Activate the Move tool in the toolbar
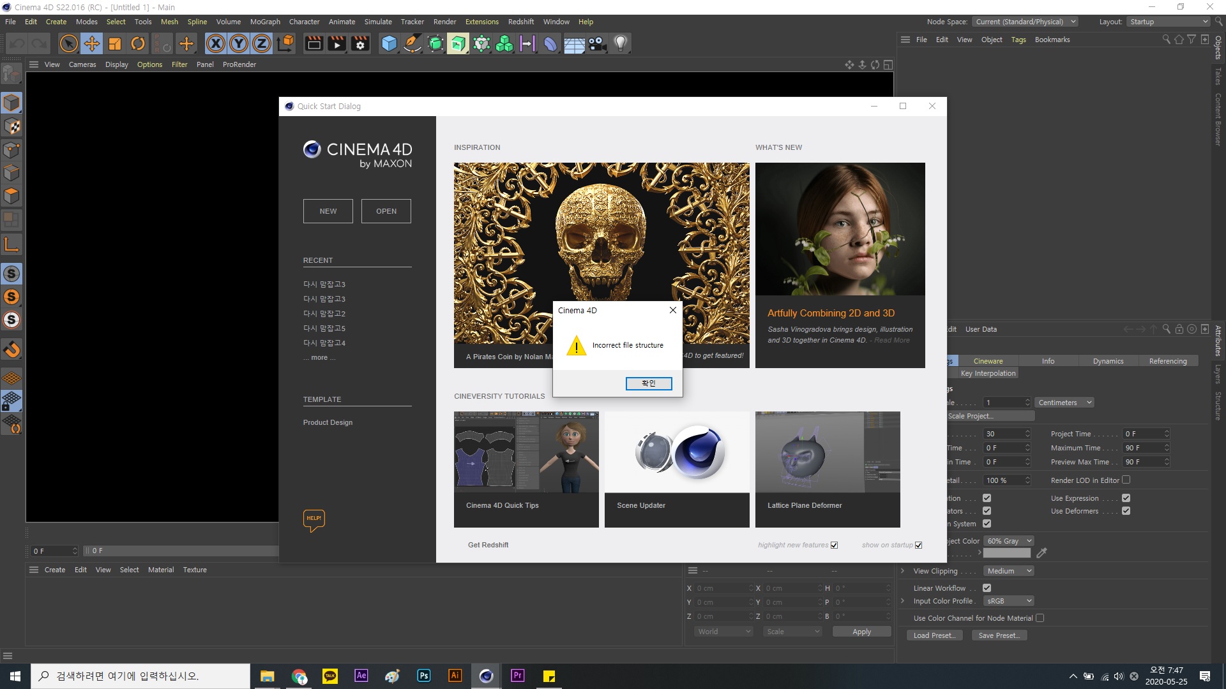1226x689 pixels. (92, 43)
